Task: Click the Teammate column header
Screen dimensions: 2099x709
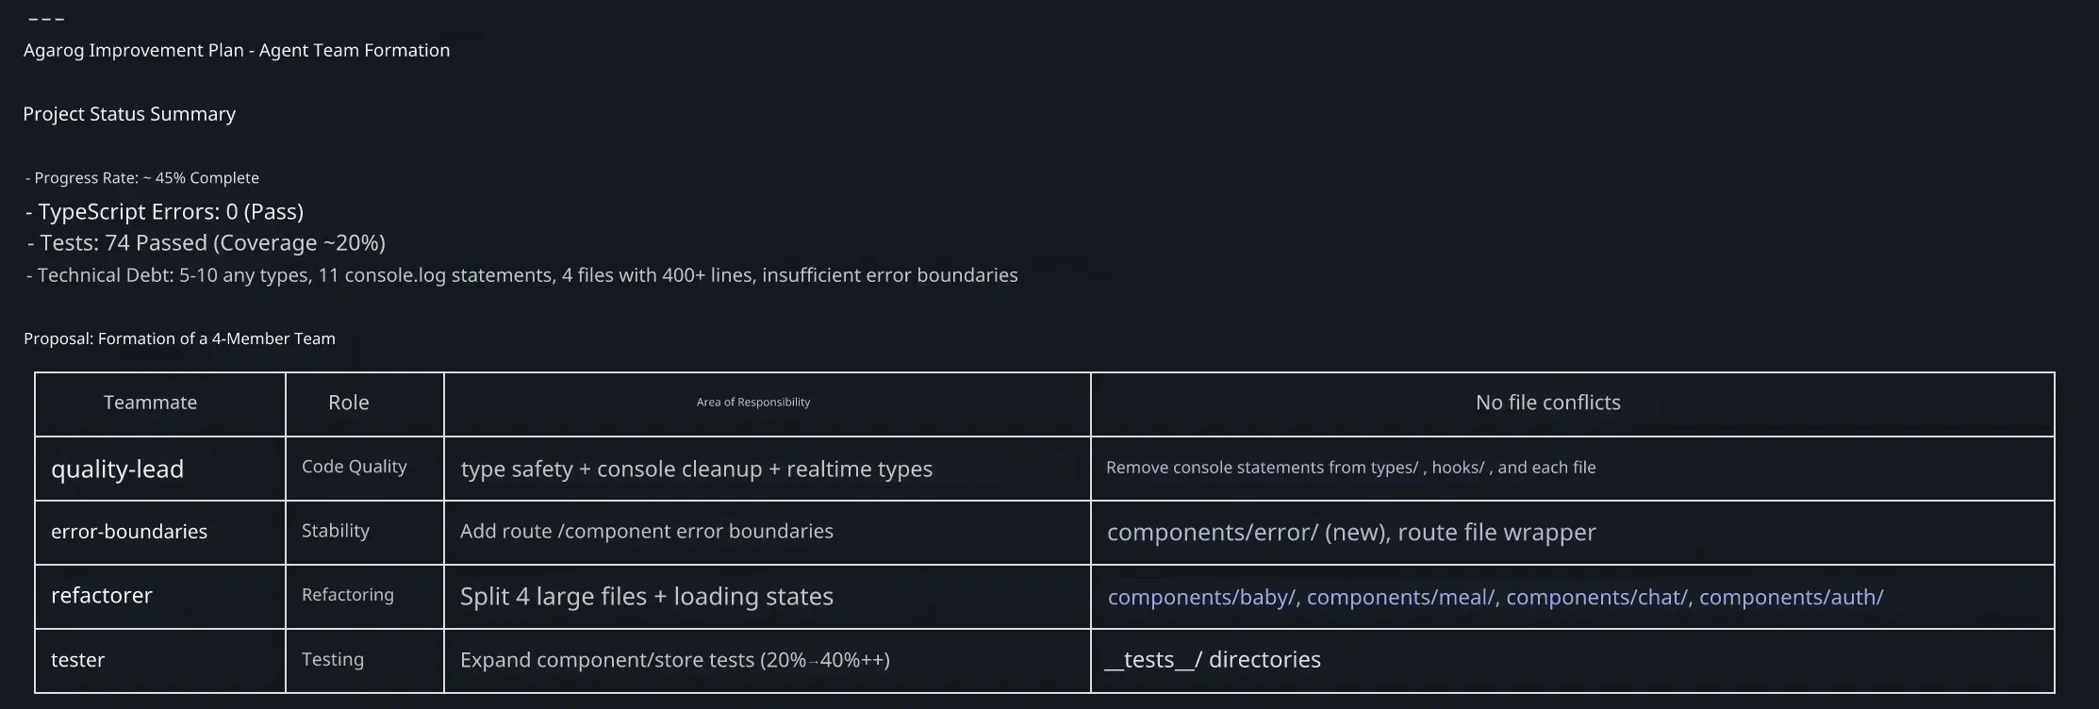Action: pos(150,403)
